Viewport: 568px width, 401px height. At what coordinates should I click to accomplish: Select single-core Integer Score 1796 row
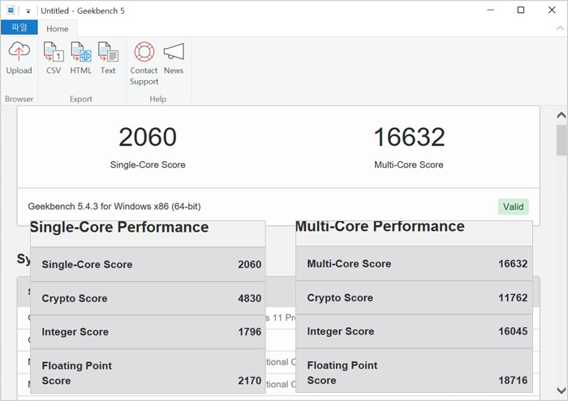click(148, 332)
